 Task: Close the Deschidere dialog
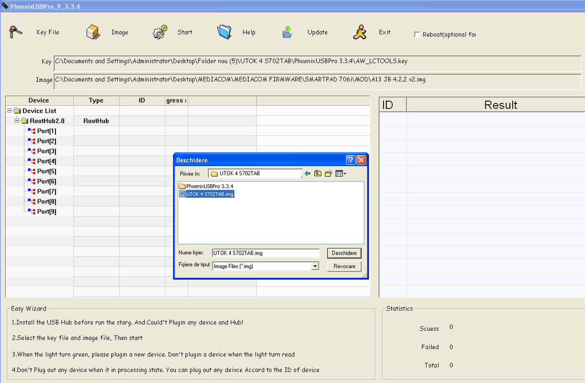tap(361, 160)
